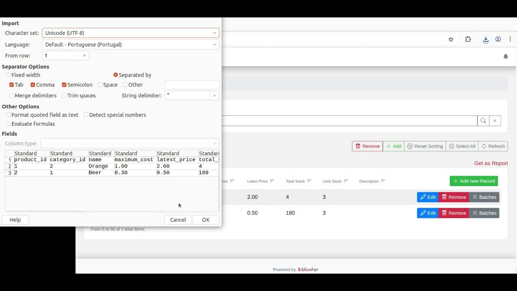This screenshot has width=517, height=291.
Task: Click Add new Record button
Action: tap(474, 181)
